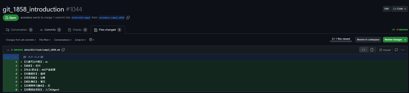Viewport: 409px width, 93px height.
Task: Switch to rich diff file icon
Action: (372, 50)
